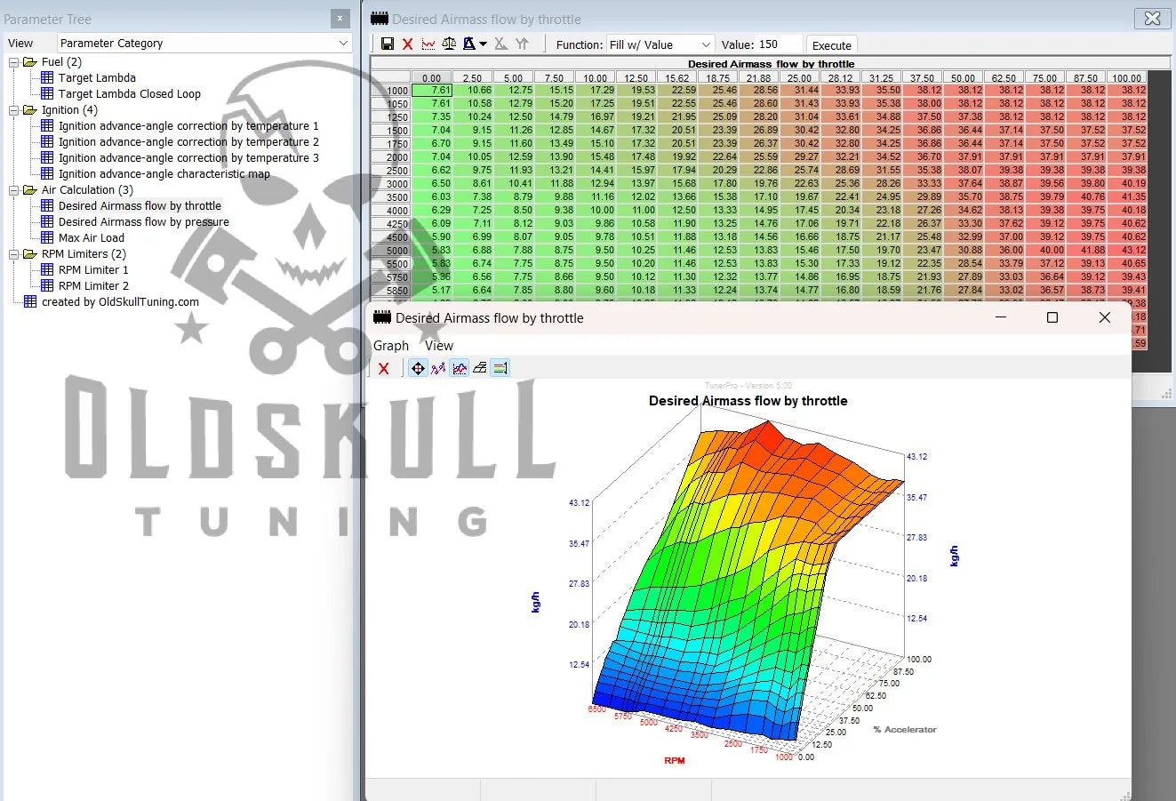Click the 3D surface plot in graph window

(x=747, y=582)
